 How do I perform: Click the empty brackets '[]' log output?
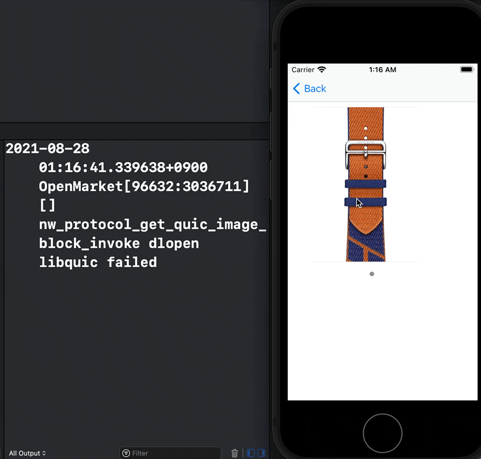click(47, 205)
